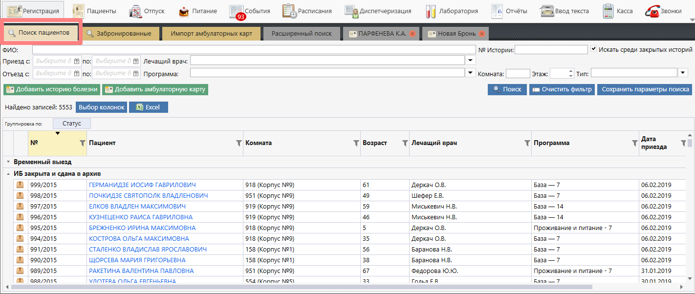Screen dimensions: 695x294
Task: Click the ФИО search input field
Action: [254, 49]
